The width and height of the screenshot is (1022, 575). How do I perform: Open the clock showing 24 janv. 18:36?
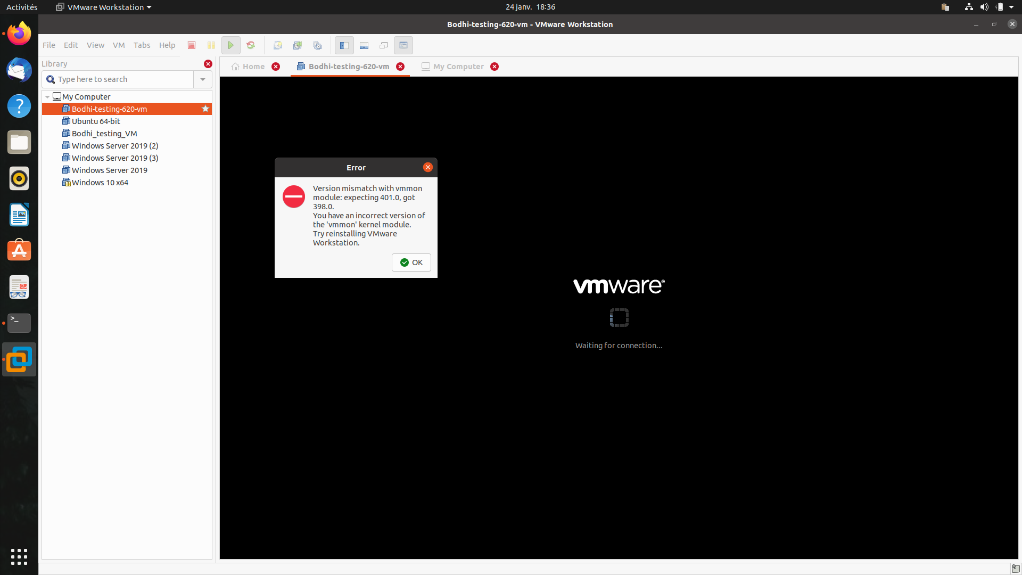click(x=530, y=7)
